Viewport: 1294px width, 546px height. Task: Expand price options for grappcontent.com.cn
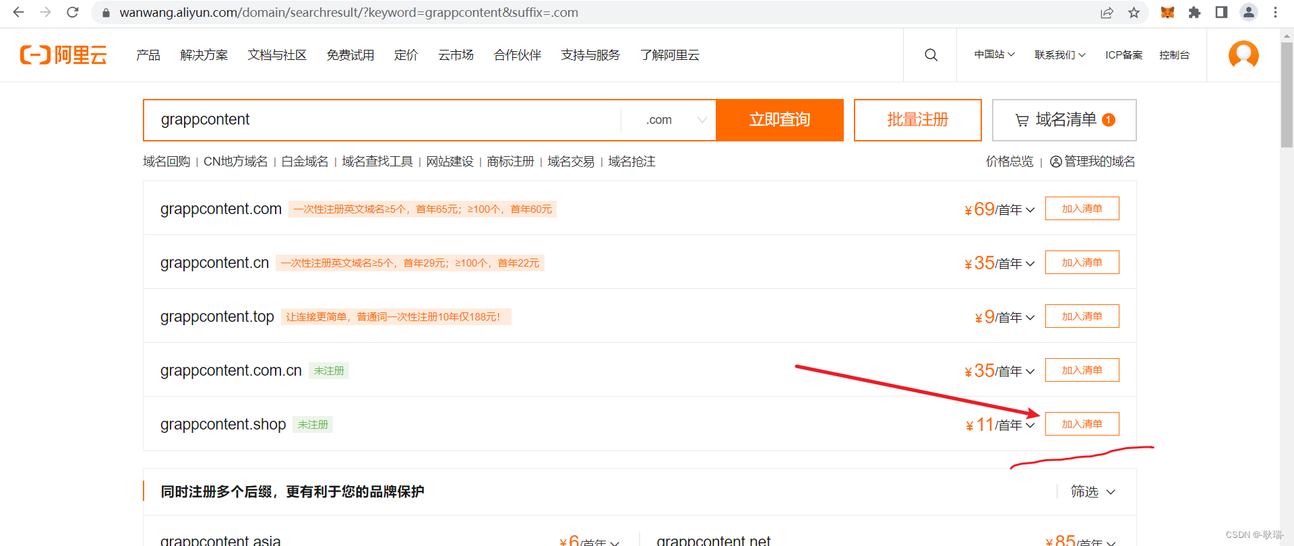(1030, 372)
